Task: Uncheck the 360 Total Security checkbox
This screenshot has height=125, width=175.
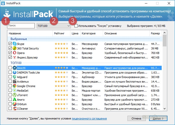Action: coord(10,48)
